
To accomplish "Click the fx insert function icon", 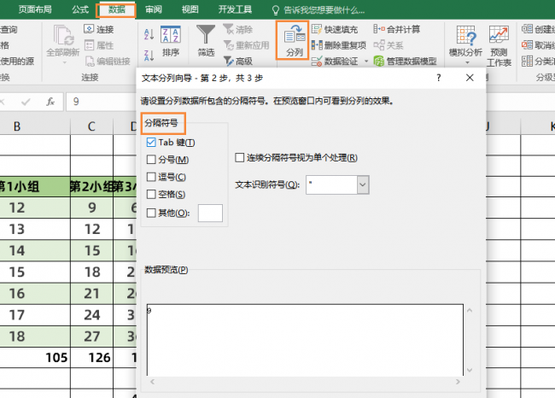I will pos(50,102).
